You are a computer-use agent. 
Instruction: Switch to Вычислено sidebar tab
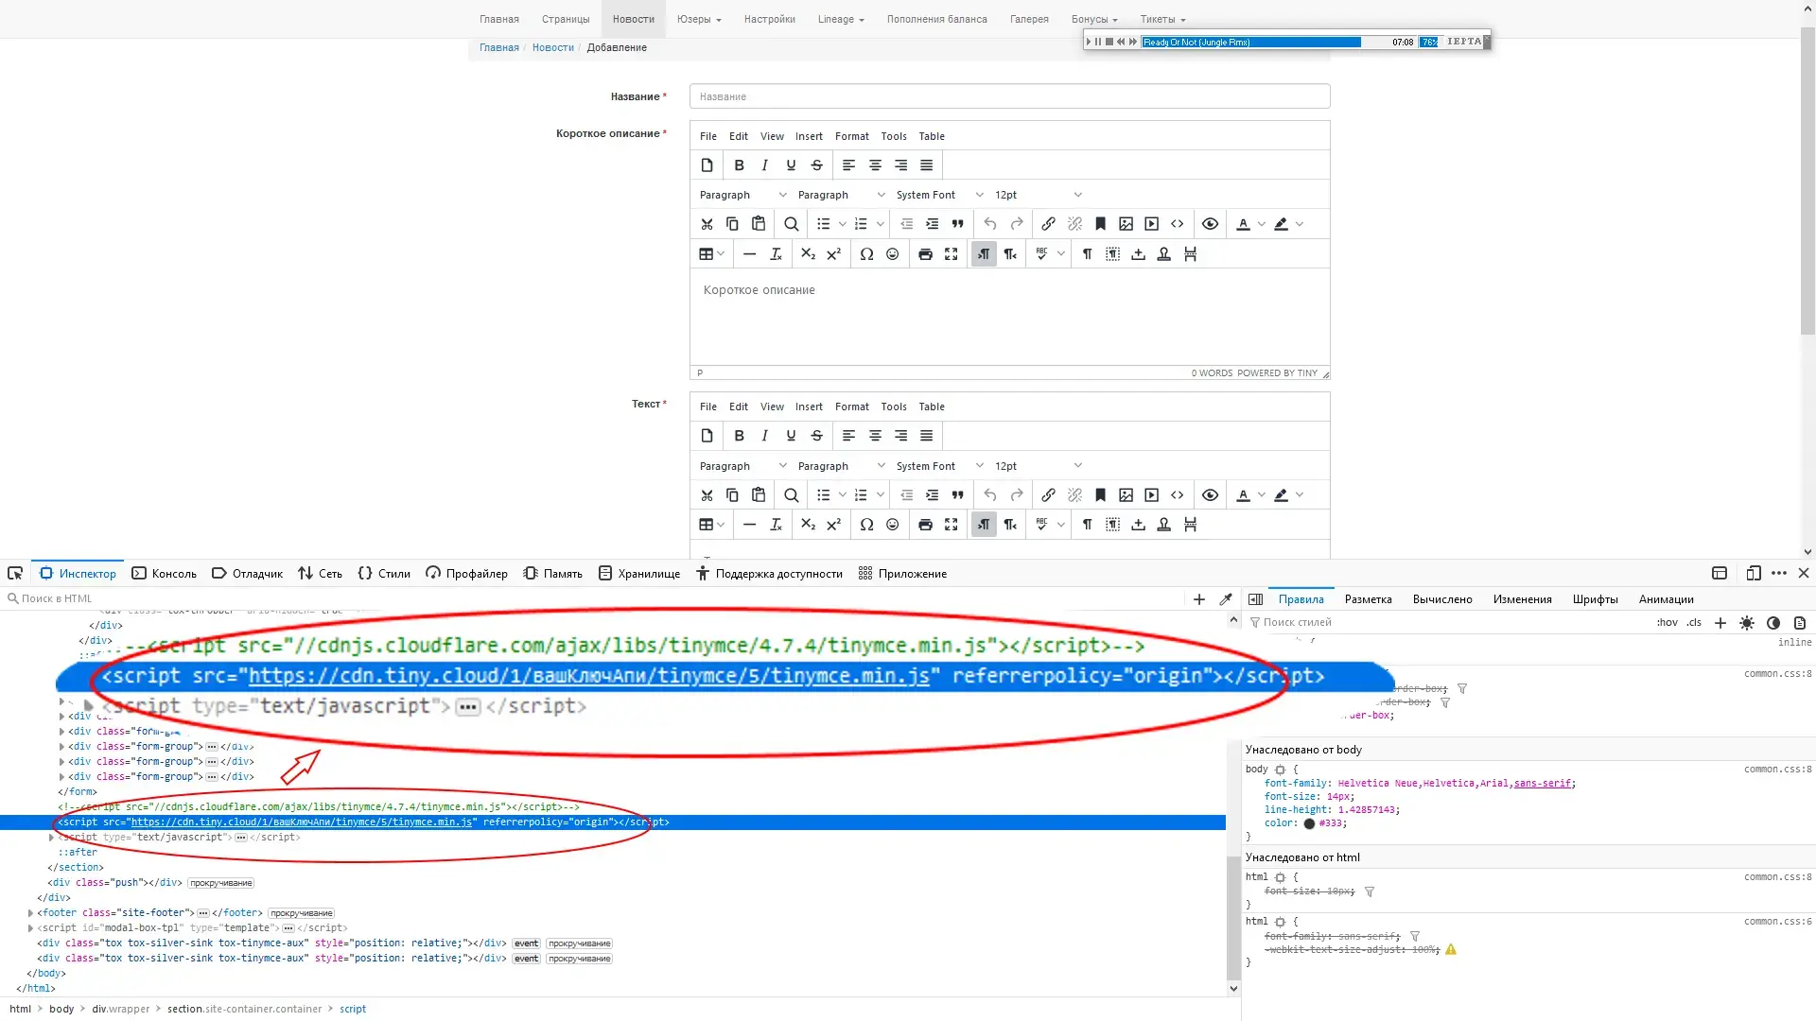coord(1442,599)
